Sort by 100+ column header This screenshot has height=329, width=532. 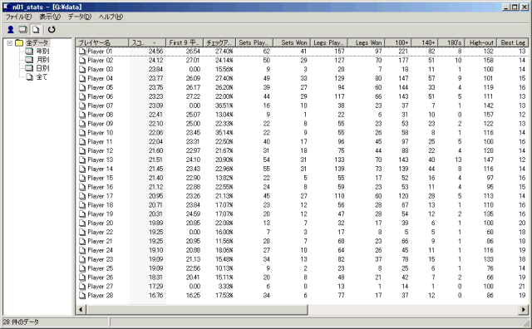point(398,42)
